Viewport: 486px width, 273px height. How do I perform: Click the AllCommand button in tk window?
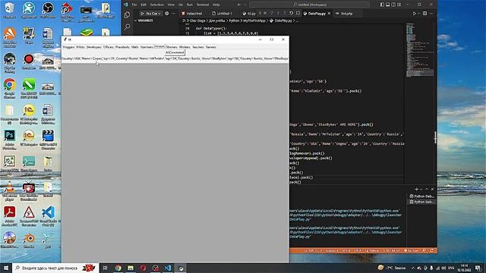(175, 52)
